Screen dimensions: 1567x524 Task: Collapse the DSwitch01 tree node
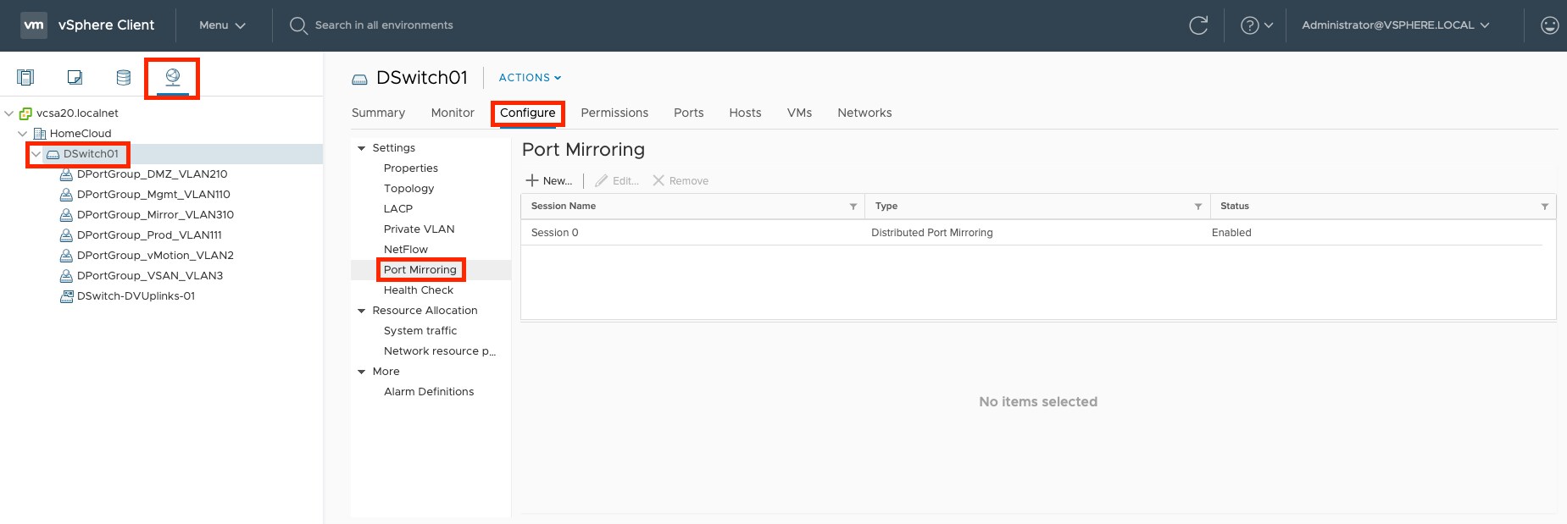[x=36, y=154]
